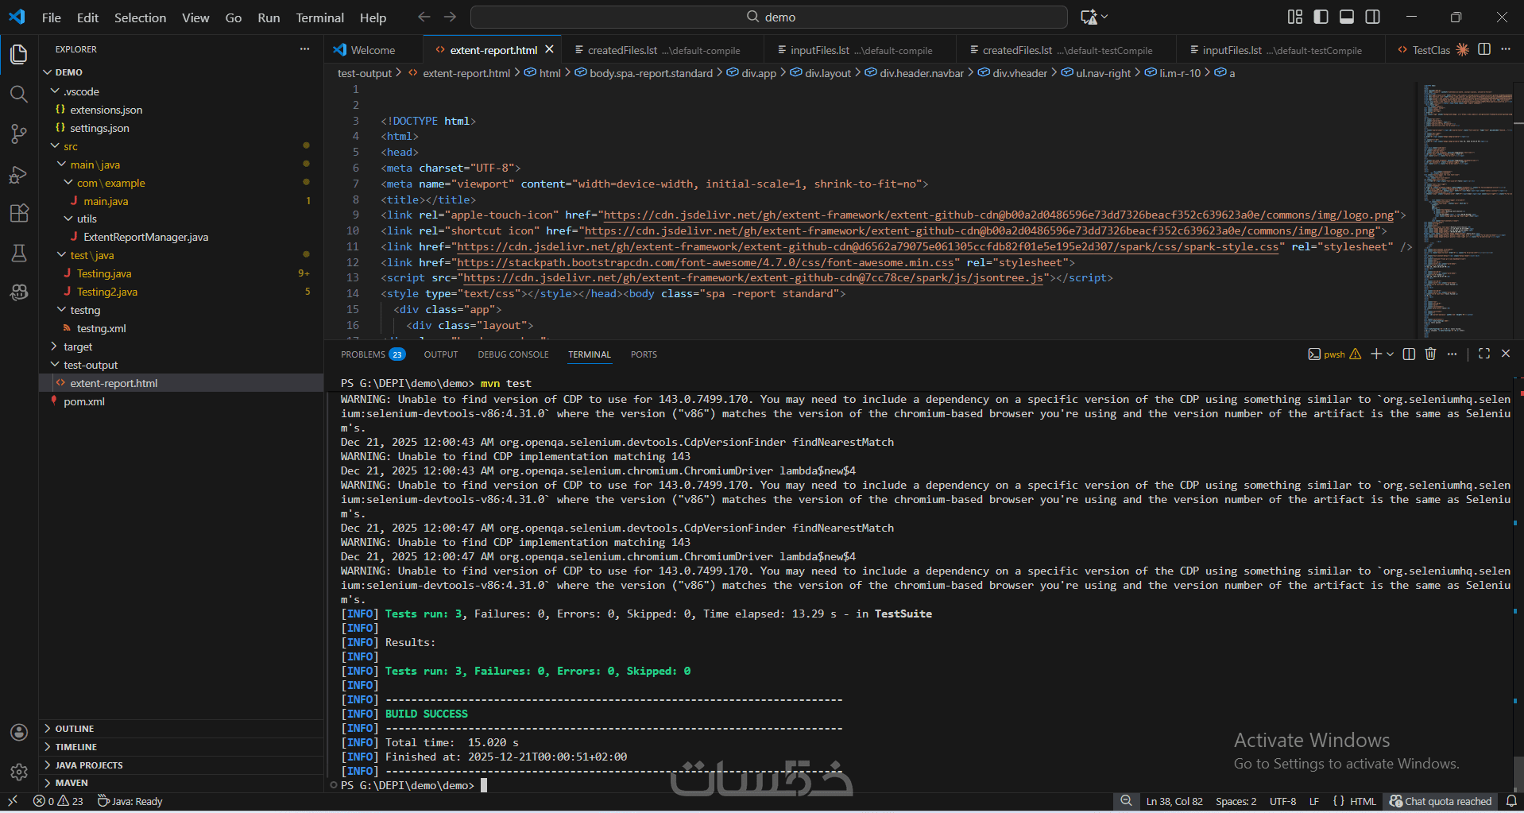Toggle the Primary Side Bar

(x=1321, y=17)
